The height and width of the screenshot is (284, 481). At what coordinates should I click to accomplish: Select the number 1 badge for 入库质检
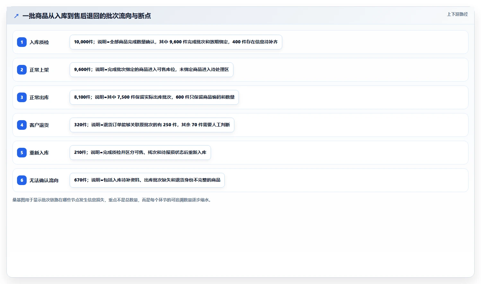click(22, 42)
